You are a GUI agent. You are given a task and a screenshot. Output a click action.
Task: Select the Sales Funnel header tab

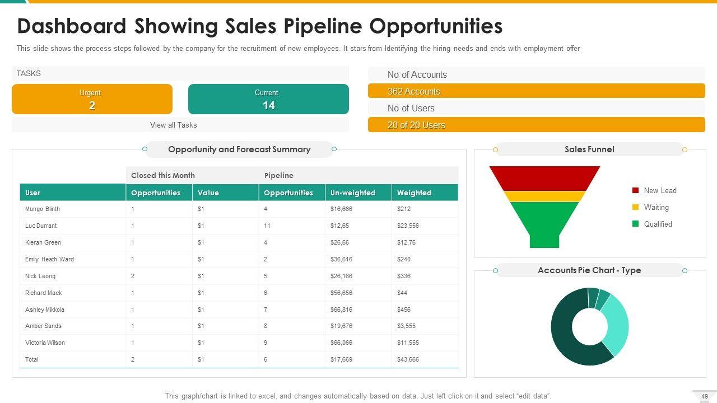click(589, 149)
